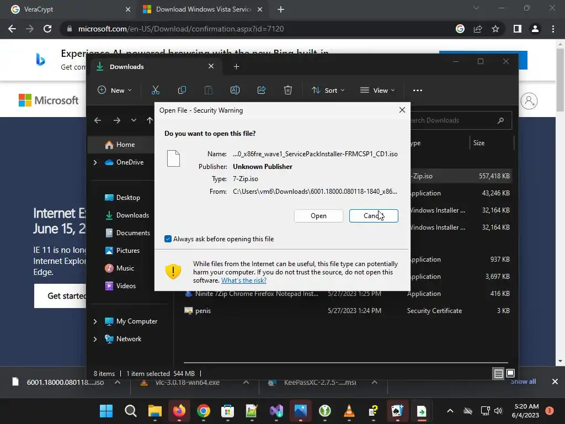The height and width of the screenshot is (424, 565).
Task: Click the Chrome share page icon
Action: (478, 29)
